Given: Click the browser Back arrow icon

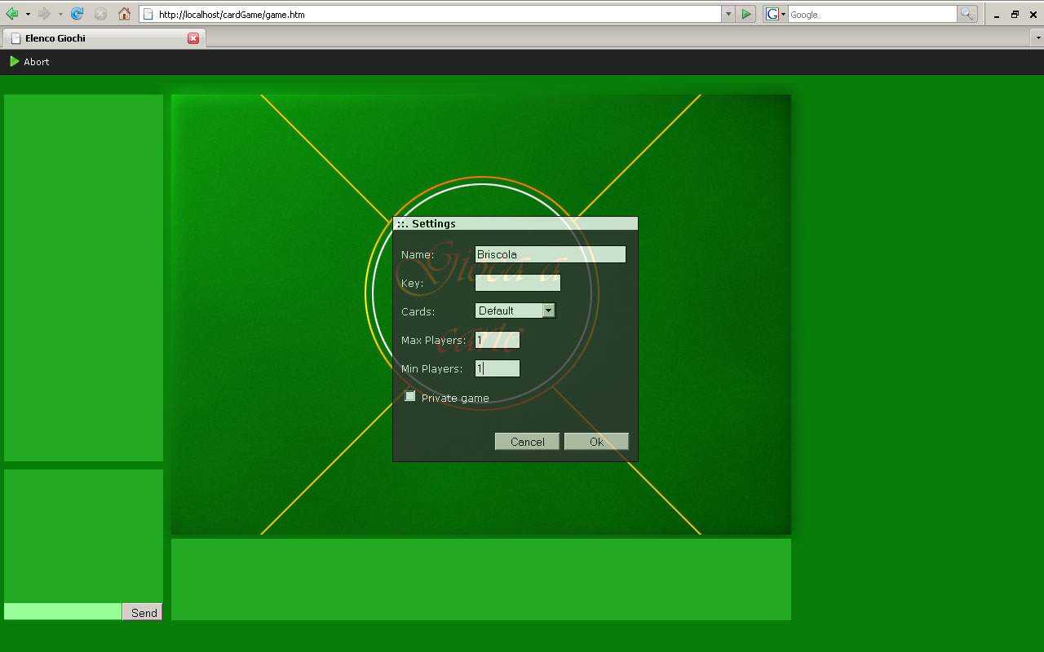Looking at the screenshot, I should [12, 14].
